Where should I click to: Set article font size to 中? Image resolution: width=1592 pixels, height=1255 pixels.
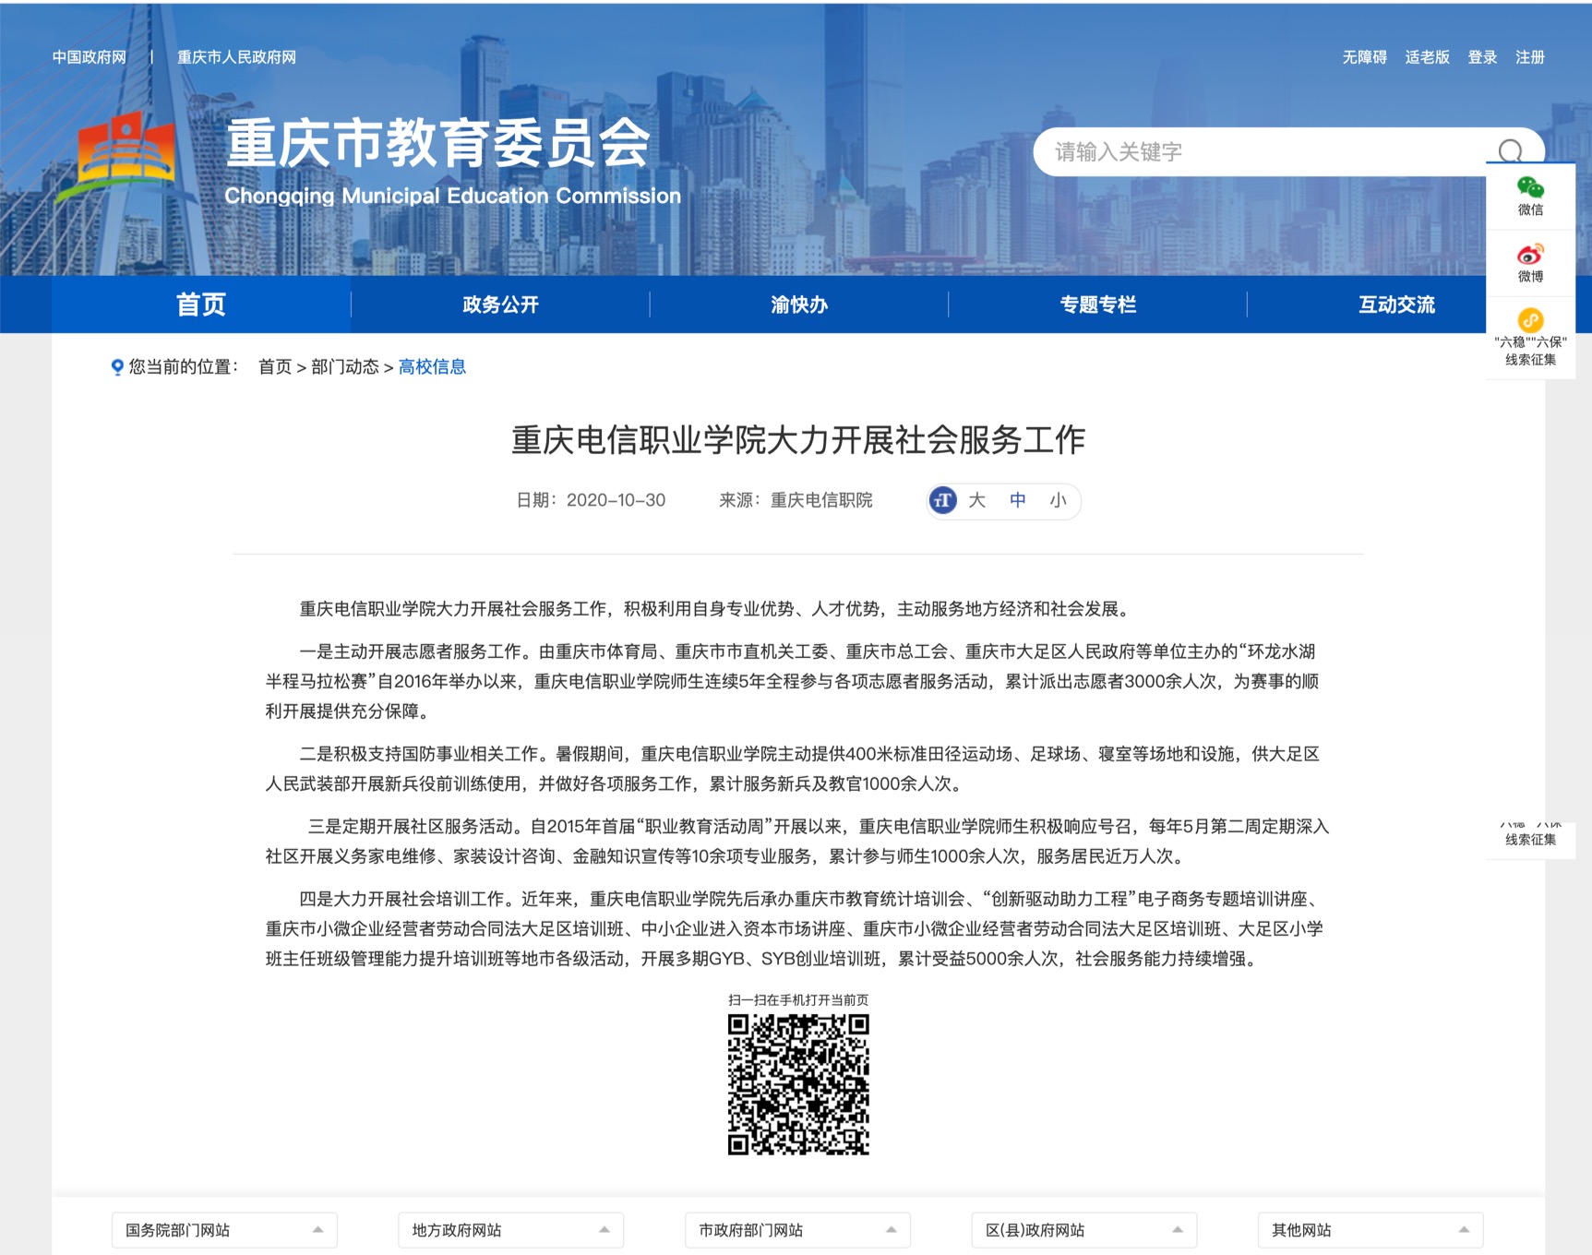point(1017,500)
